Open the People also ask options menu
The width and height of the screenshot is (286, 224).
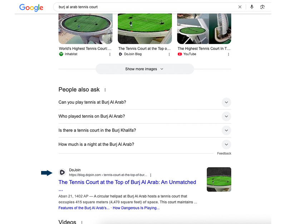pyautogui.click(x=105, y=90)
